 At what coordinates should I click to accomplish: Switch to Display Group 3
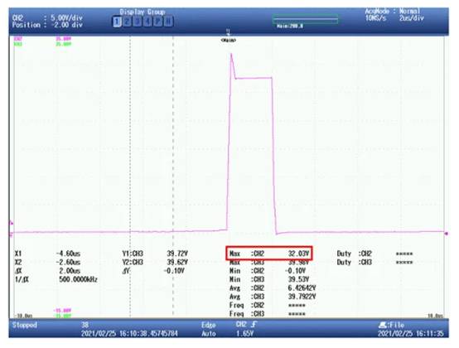138,22
